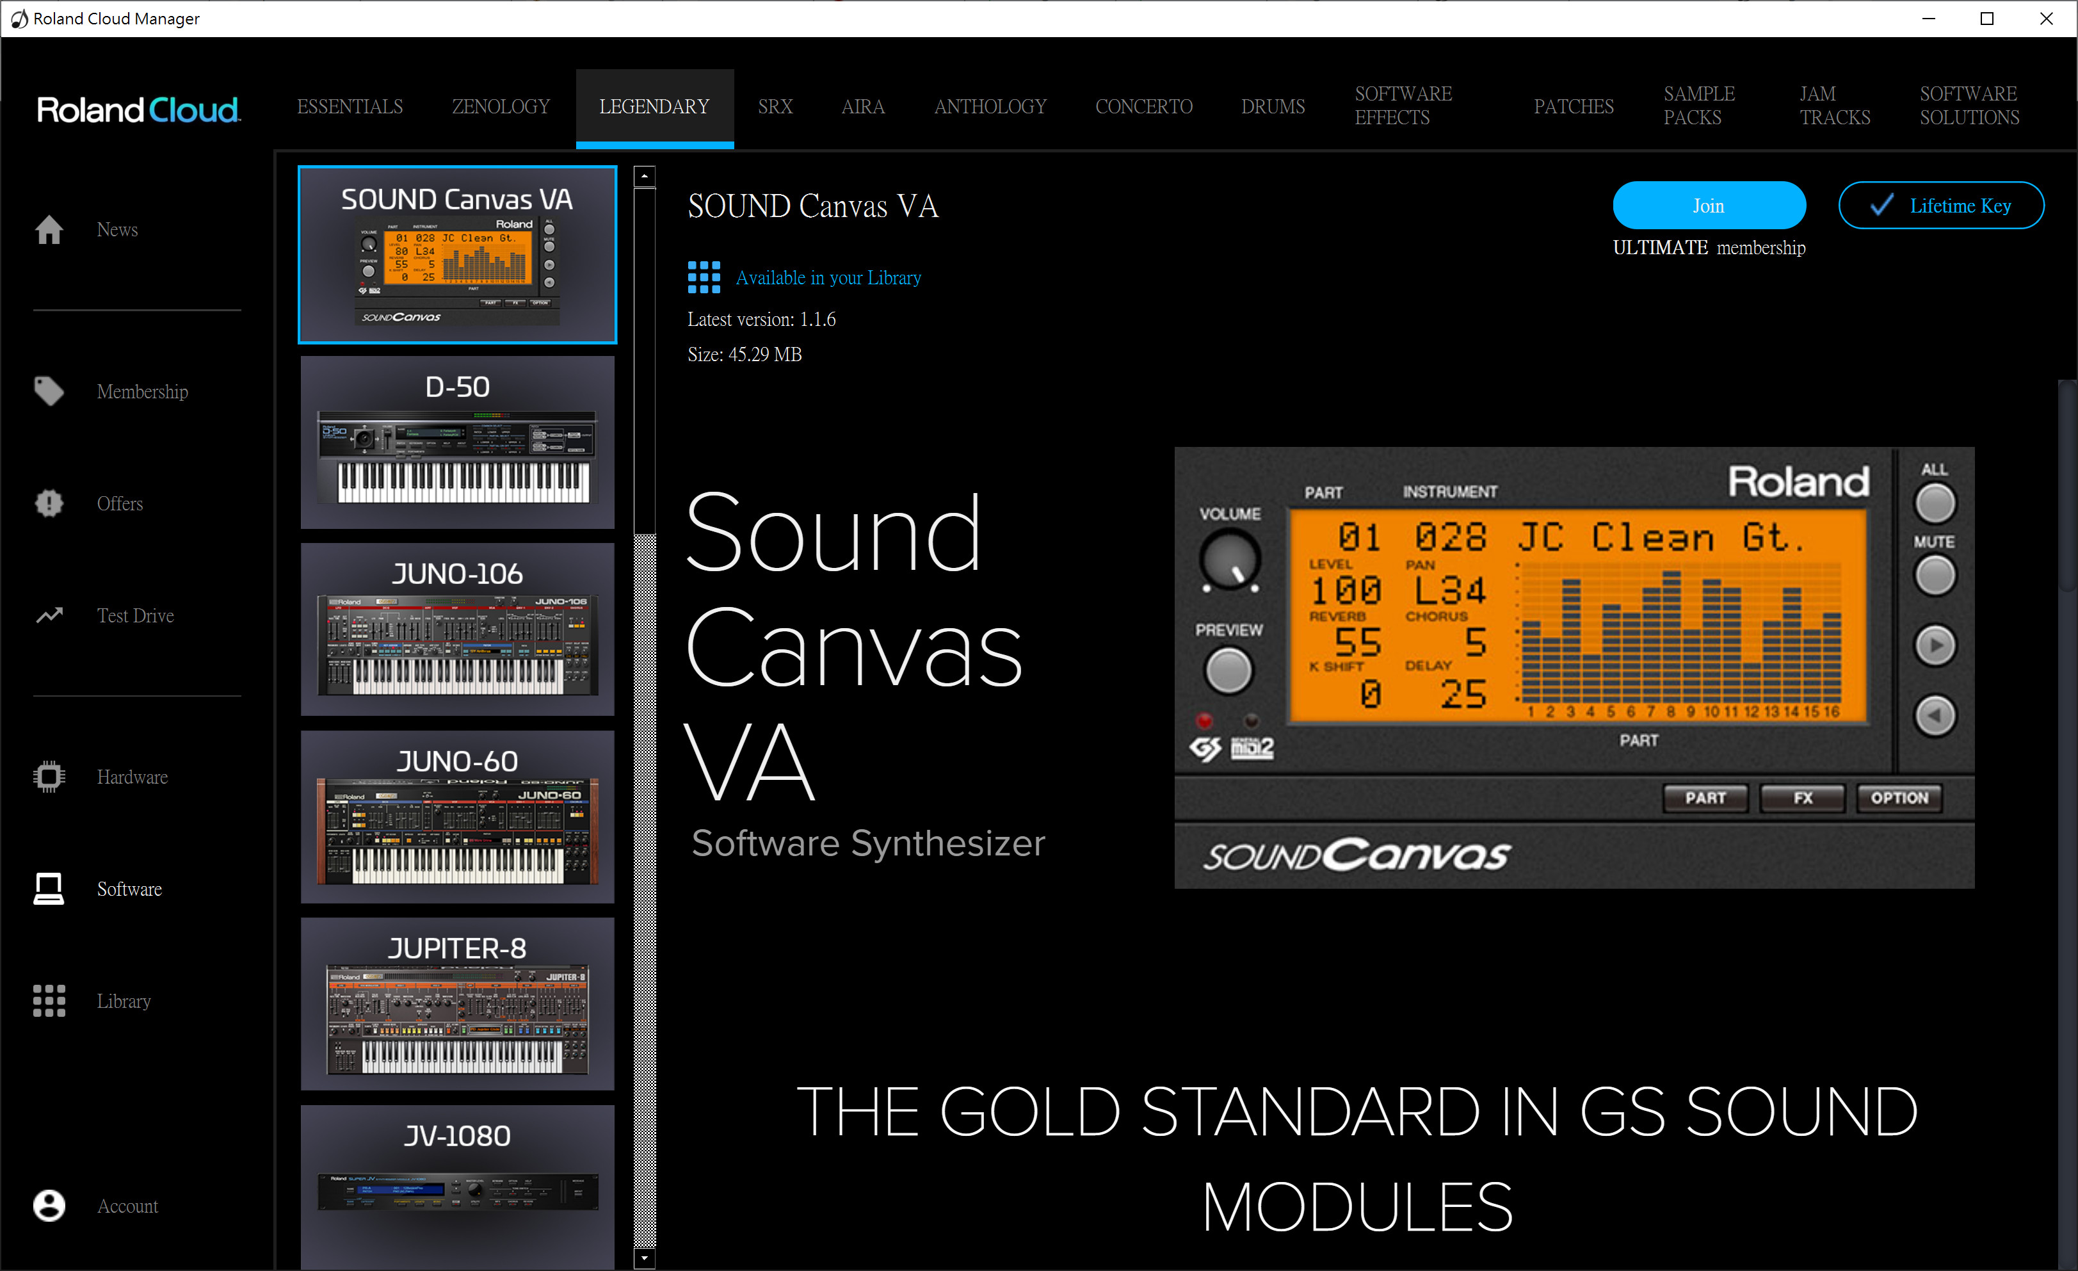Click the Roland Cloud Manager title bar icon
This screenshot has width=2078, height=1271.
pyautogui.click(x=19, y=19)
